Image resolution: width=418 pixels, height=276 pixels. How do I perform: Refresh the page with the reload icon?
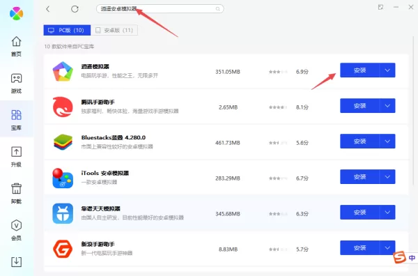75,9
